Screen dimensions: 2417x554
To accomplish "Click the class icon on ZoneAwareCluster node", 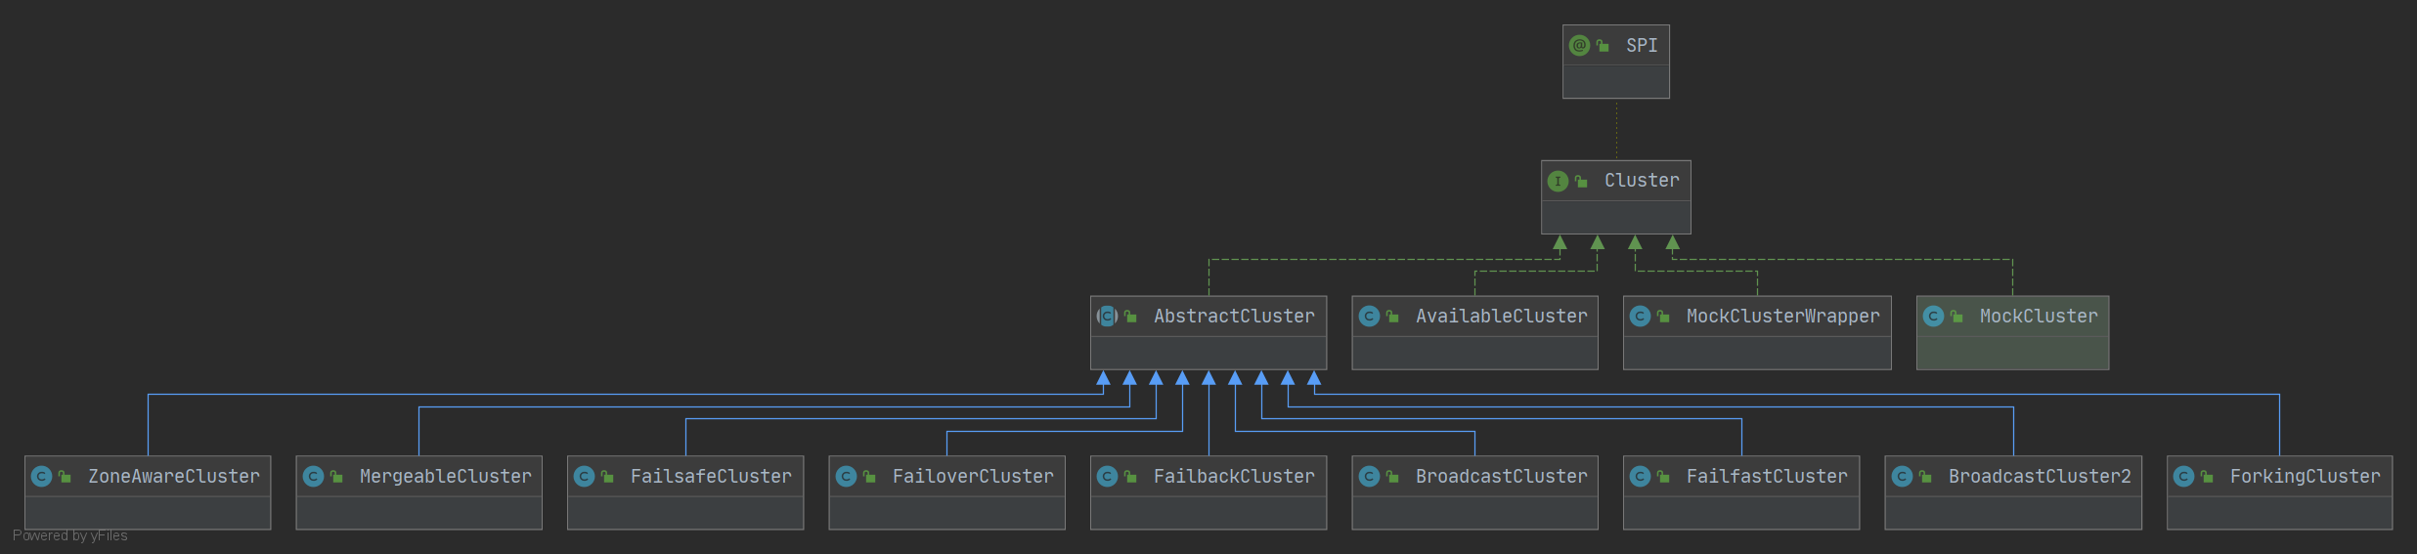I will (41, 476).
